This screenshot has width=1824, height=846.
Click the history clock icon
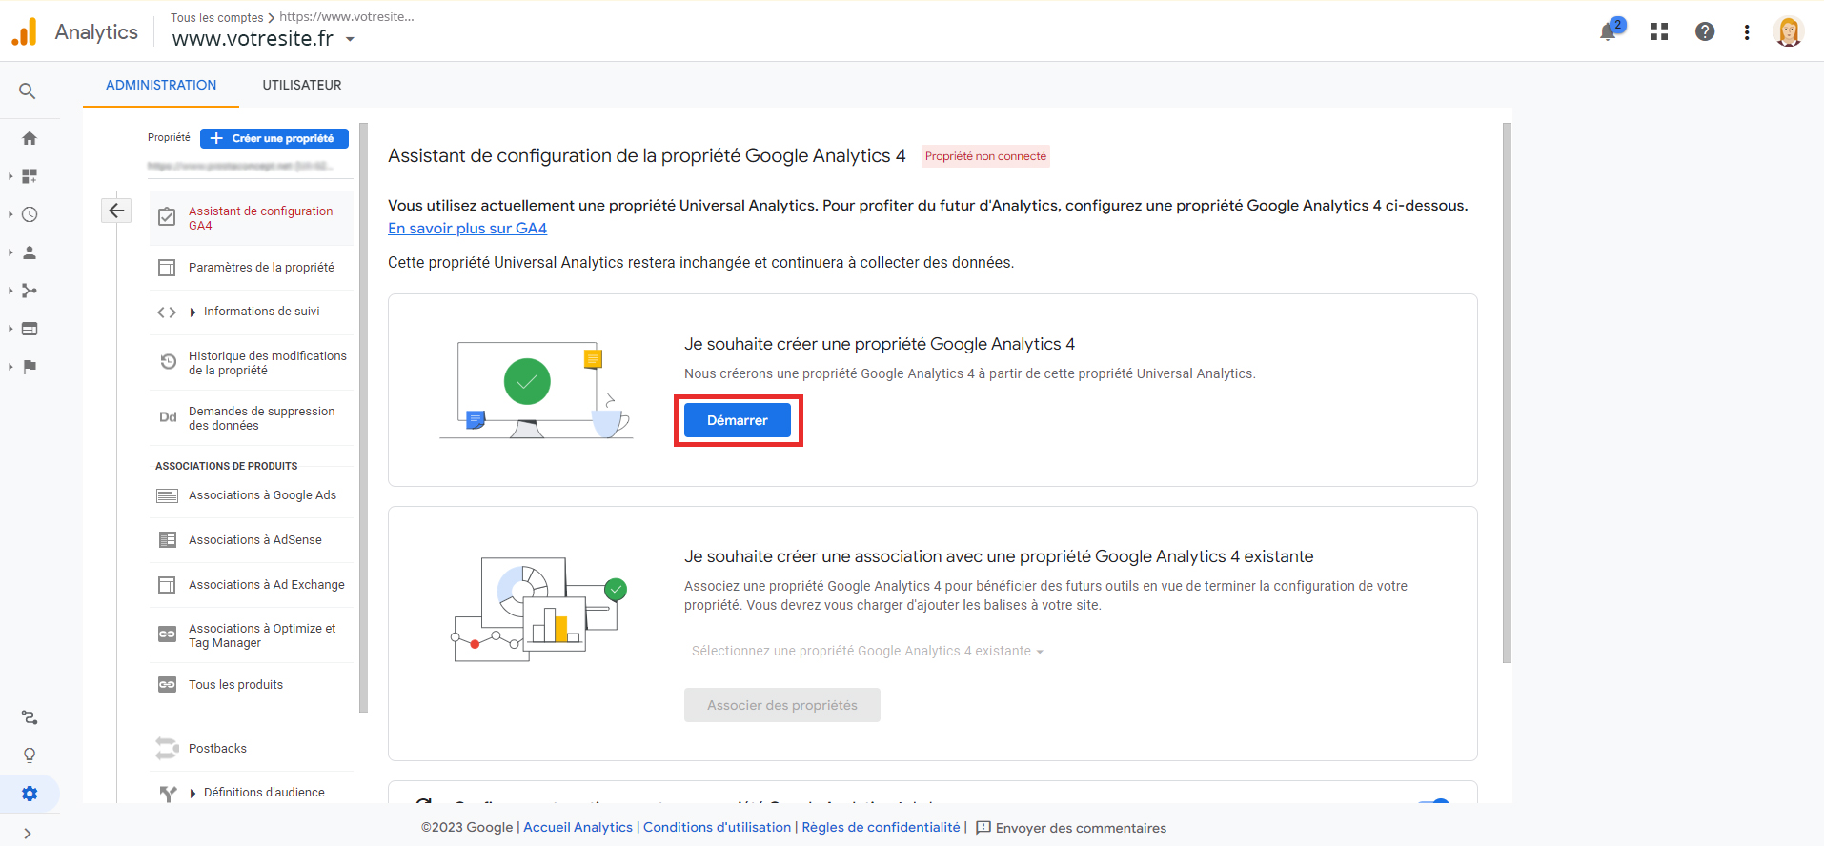pyautogui.click(x=168, y=362)
